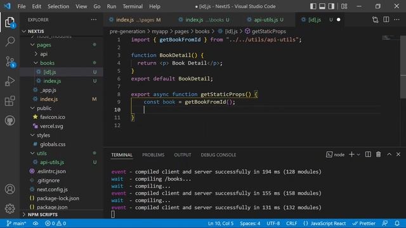Switch to the index.js books editor tab

pyautogui.click(x=207, y=20)
